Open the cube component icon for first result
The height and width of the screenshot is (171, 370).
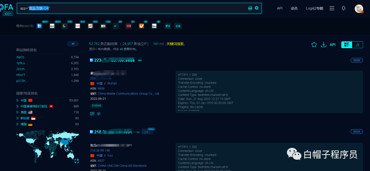tap(99, 114)
